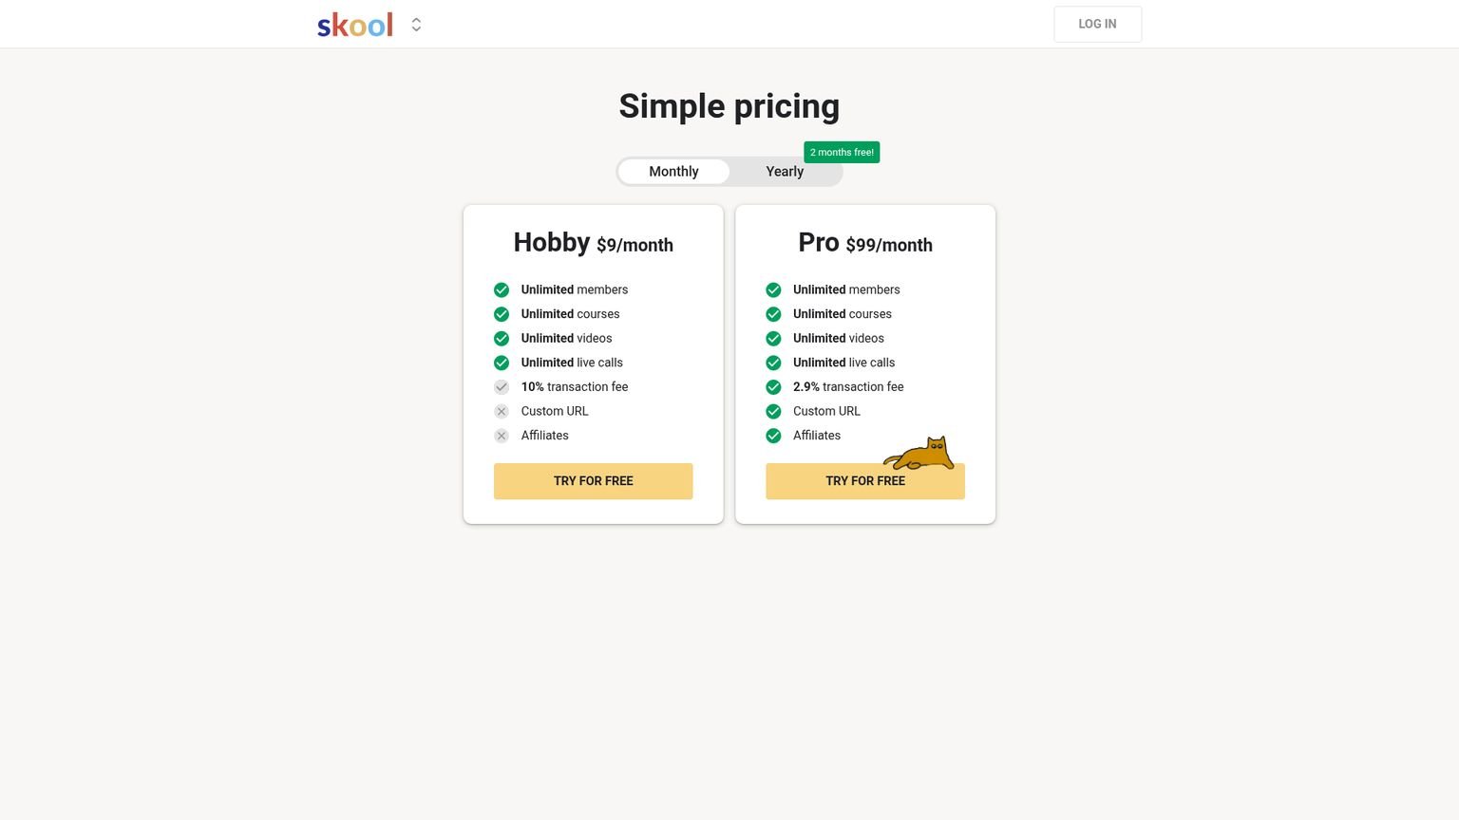Click checkmark next to Custom URL in Pro plan

[773, 411]
